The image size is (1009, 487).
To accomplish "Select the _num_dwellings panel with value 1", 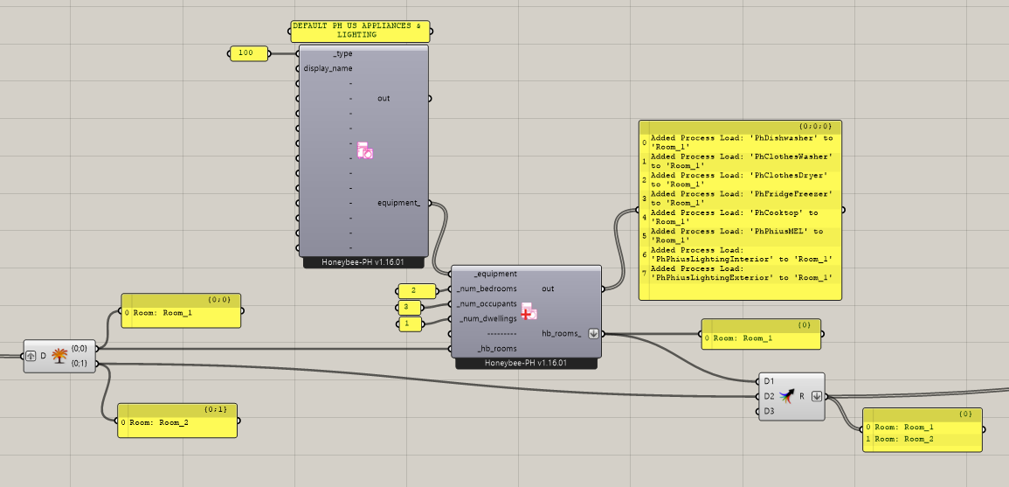I will pyautogui.click(x=406, y=324).
